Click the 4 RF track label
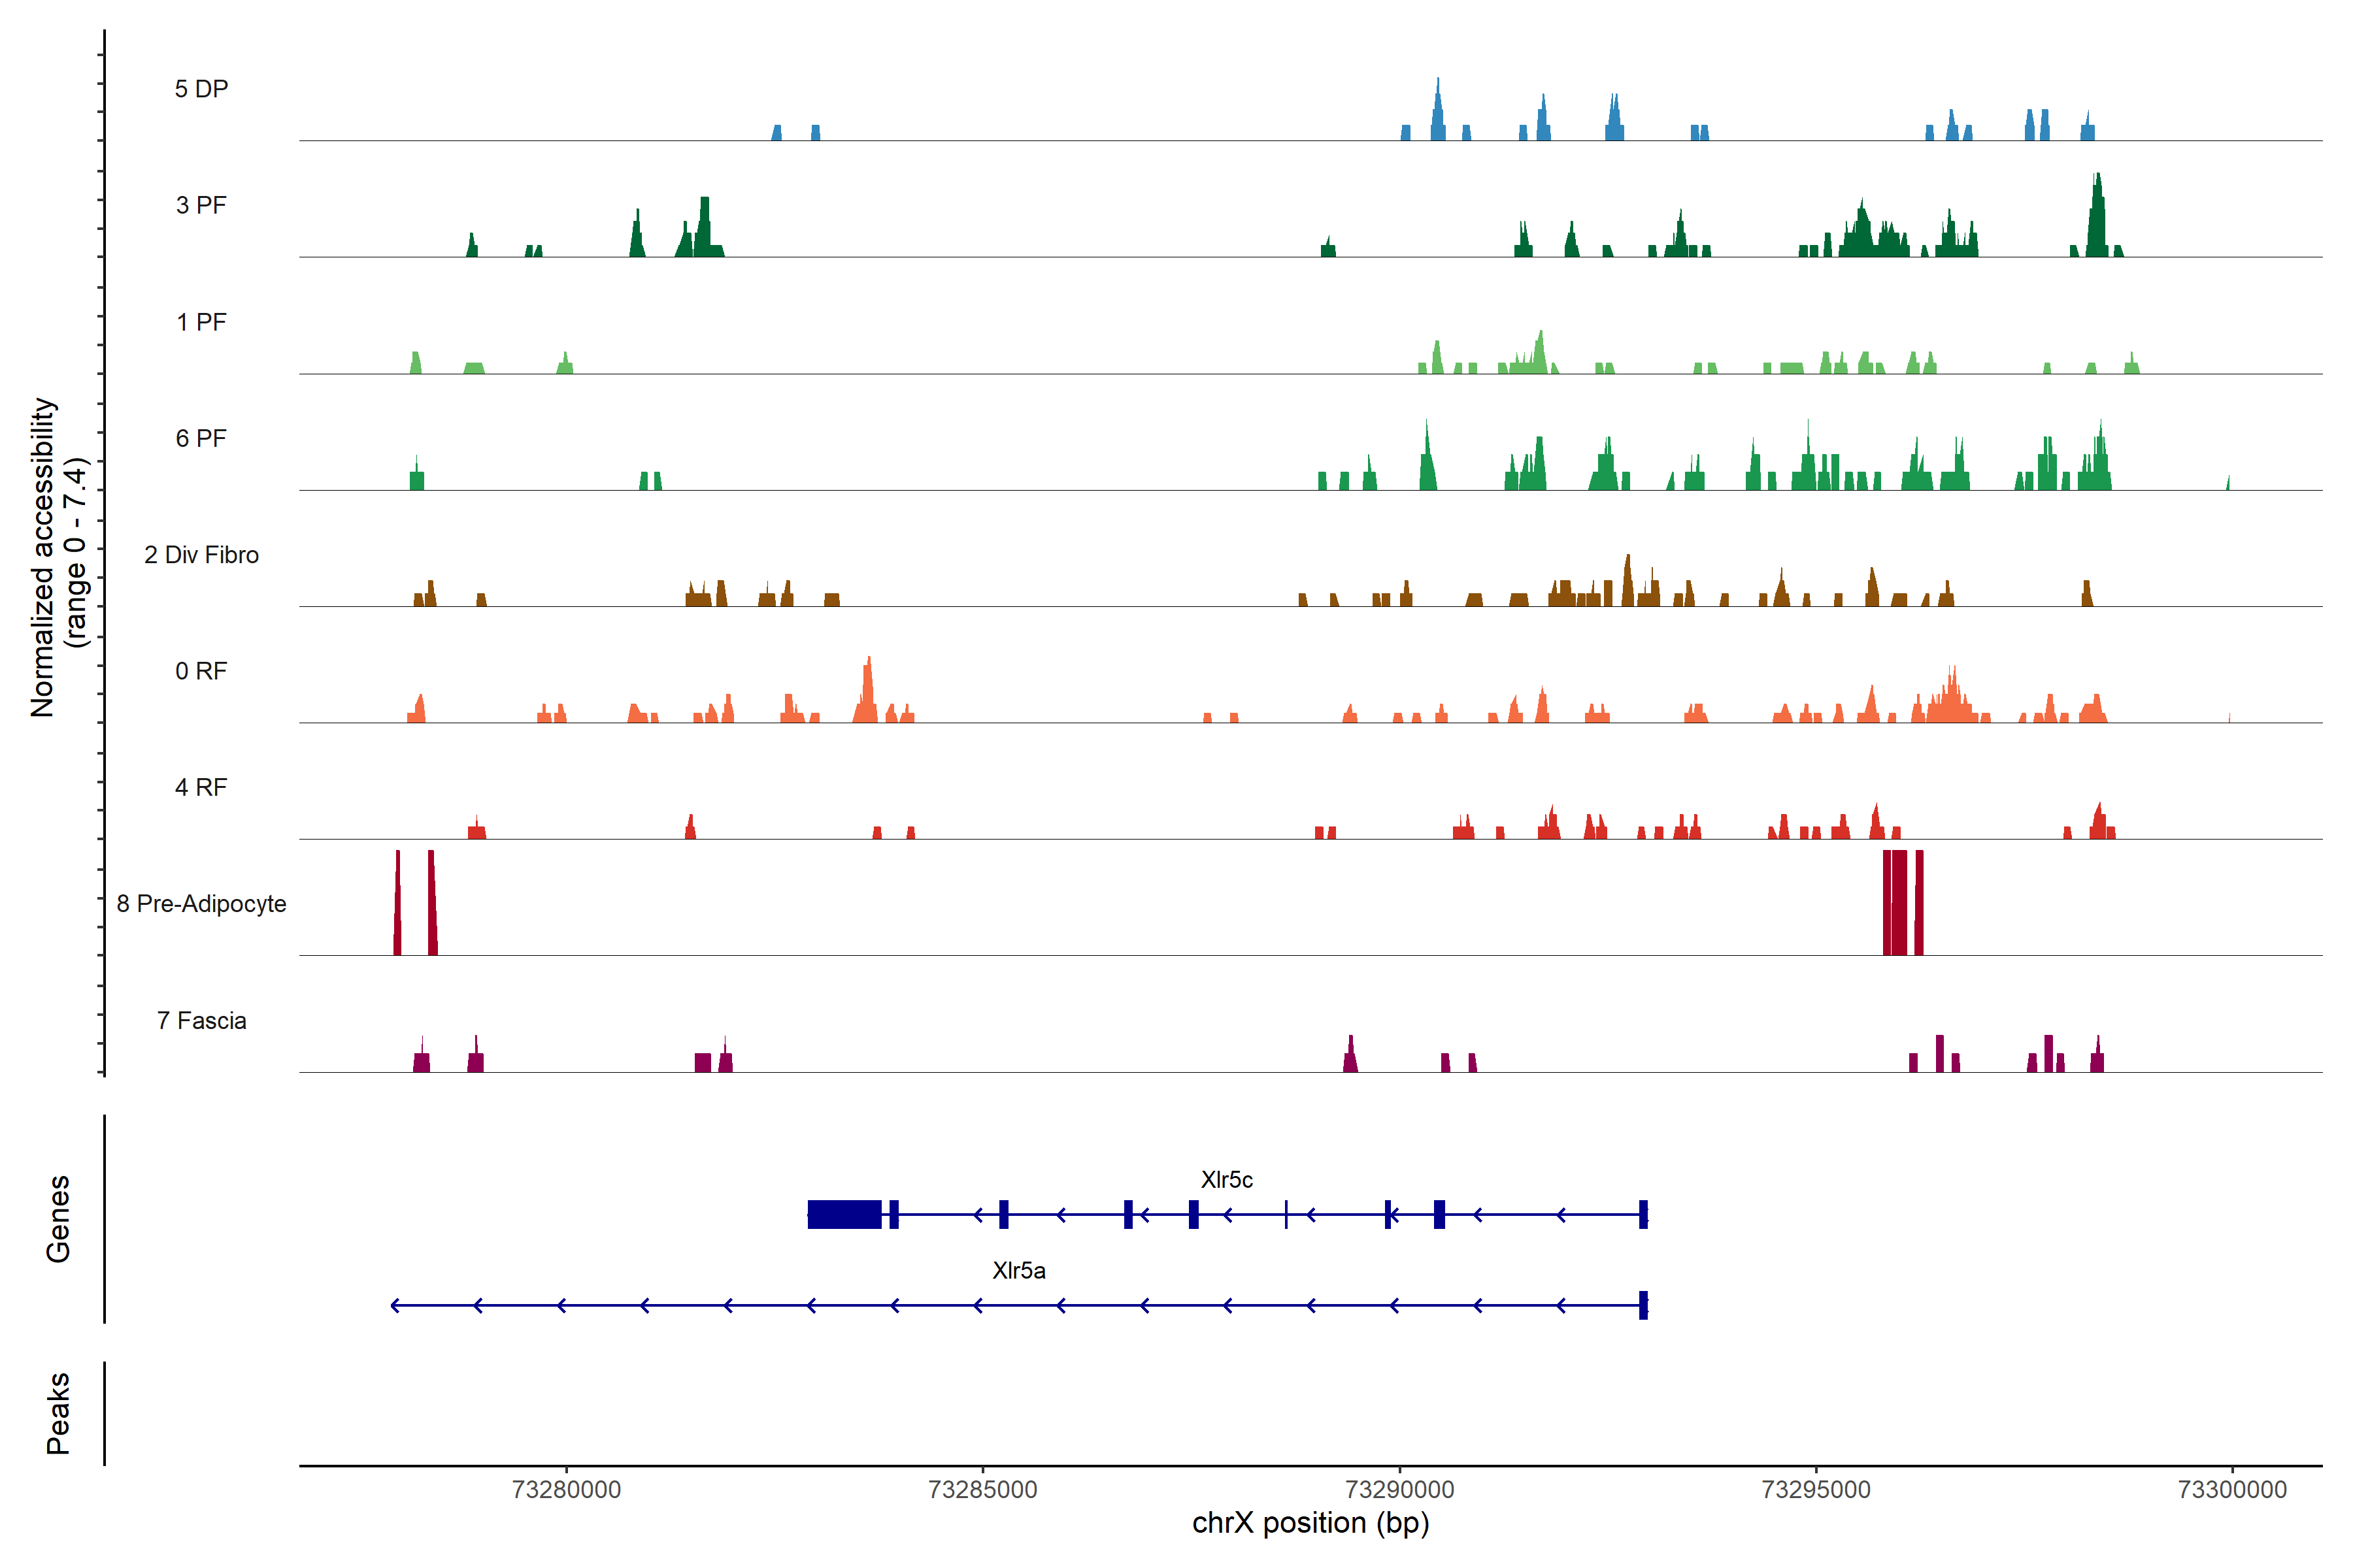This screenshot has height=1568, width=2353. click(x=201, y=787)
